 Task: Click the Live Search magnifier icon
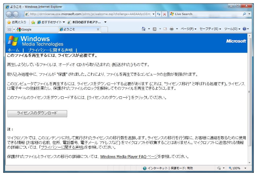(x=244, y=14)
